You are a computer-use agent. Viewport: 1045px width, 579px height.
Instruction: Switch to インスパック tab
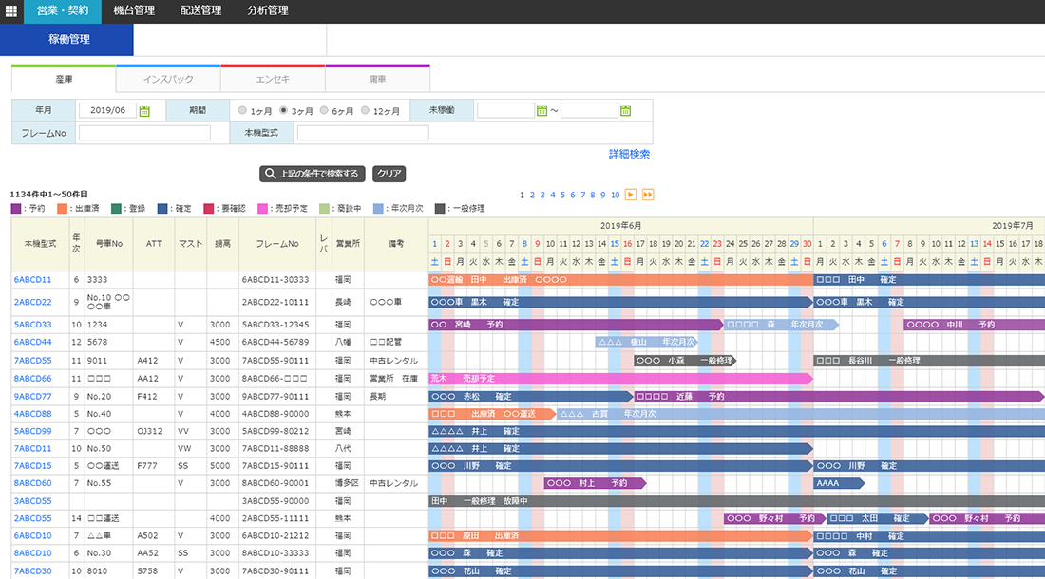[x=168, y=79]
